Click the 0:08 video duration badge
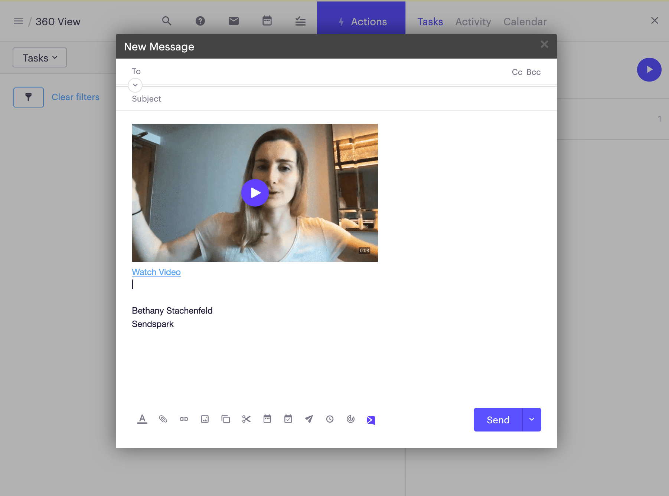This screenshot has height=496, width=669. pyautogui.click(x=364, y=251)
